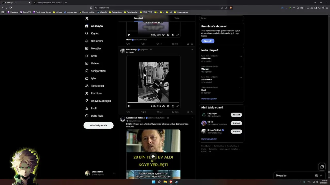
Task: Click the Gönderi yayınla button
Action: (x=98, y=125)
